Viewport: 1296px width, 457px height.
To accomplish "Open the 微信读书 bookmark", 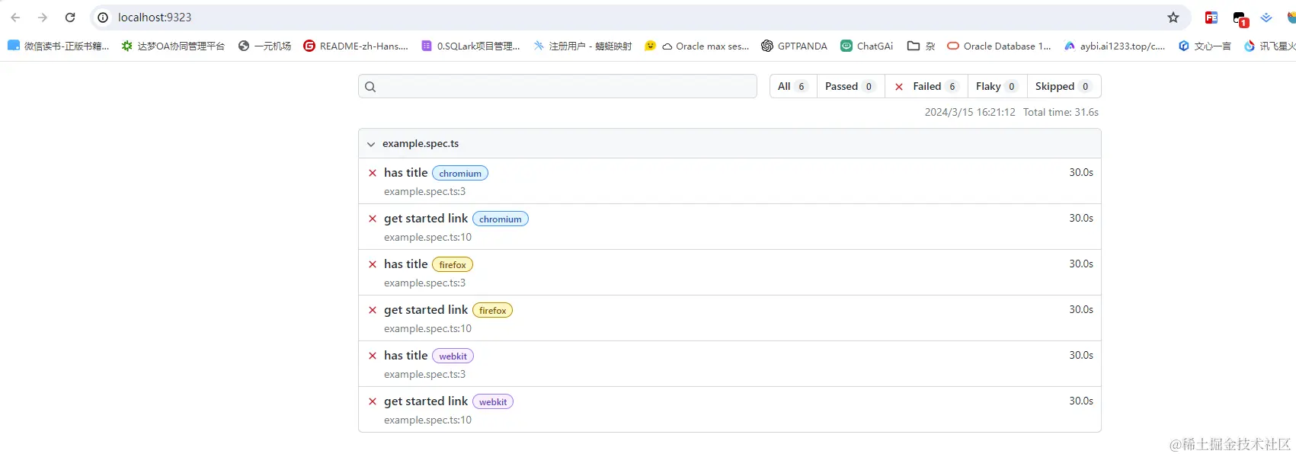I will click(x=59, y=46).
